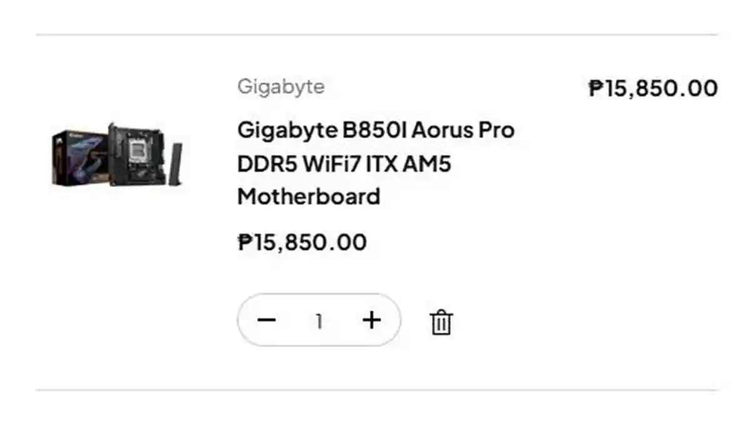The height and width of the screenshot is (422, 751).
Task: Add one more B850I Aorus Pro unit
Action: (x=372, y=321)
